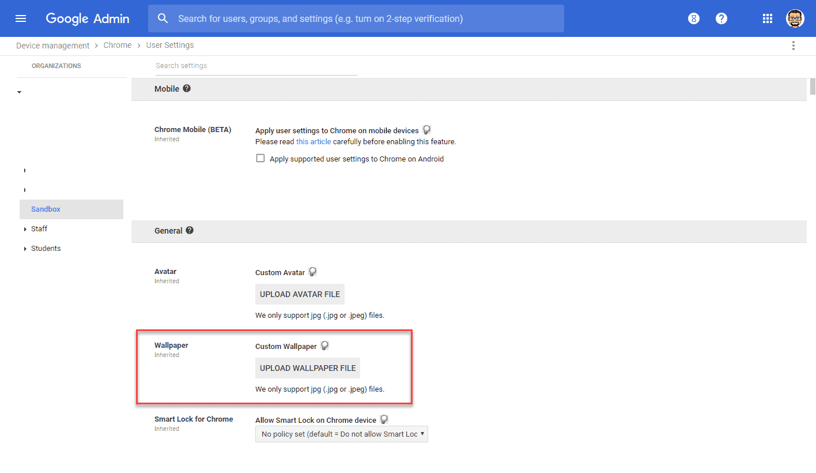Focus the top search bar
The image size is (816, 473).
tap(356, 18)
